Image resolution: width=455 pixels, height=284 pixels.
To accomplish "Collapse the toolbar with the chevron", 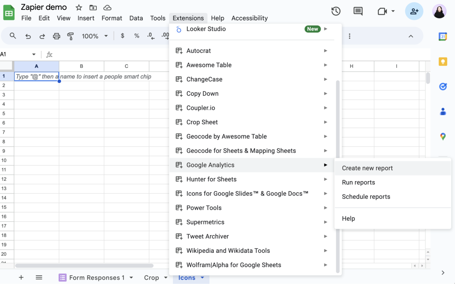I will click(411, 36).
